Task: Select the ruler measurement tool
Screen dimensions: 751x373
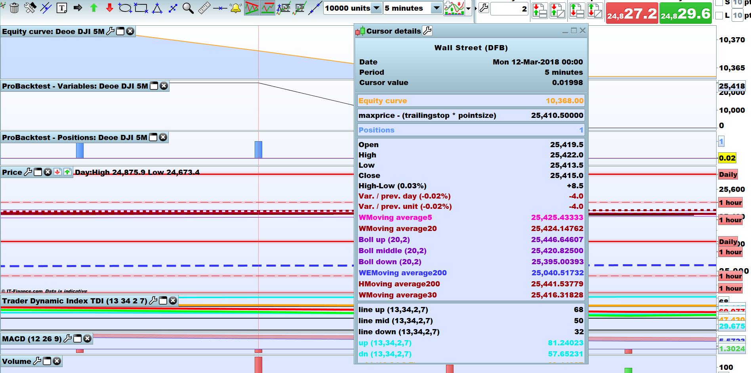Action: (204, 8)
